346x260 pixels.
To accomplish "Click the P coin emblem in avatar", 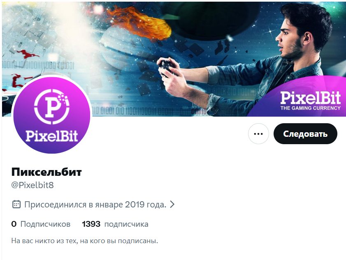I will click(52, 106).
